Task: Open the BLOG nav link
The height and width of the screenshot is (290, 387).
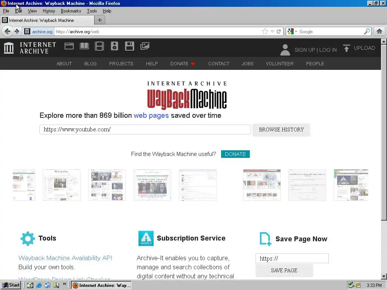Action: (x=90, y=63)
